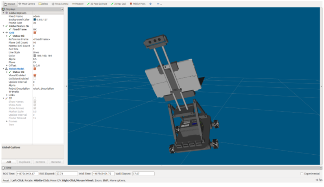Collapse the Grid display properties
Screen dimensions: 324x187
(3, 33)
